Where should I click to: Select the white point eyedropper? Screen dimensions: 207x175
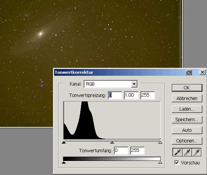(196, 152)
